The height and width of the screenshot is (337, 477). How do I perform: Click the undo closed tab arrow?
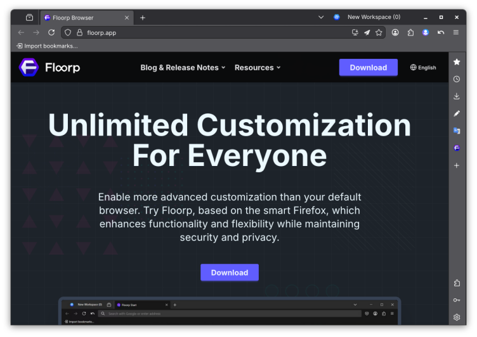coord(441,32)
